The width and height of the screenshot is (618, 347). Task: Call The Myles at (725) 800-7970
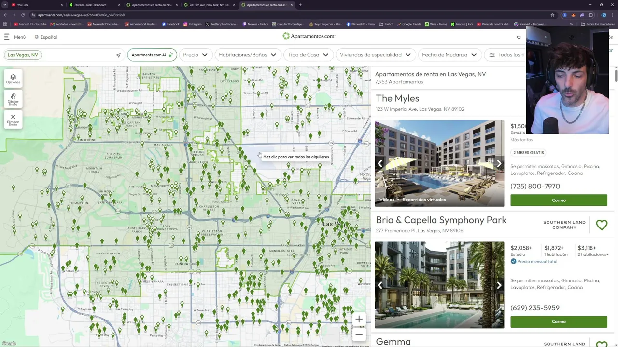pos(535,186)
